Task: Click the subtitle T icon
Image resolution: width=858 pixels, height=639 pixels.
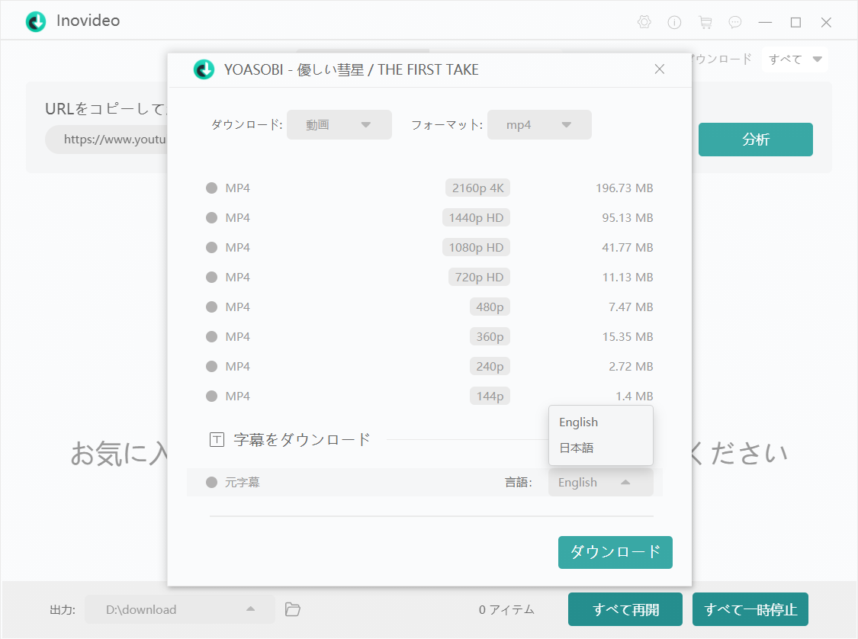Action: coord(217,439)
